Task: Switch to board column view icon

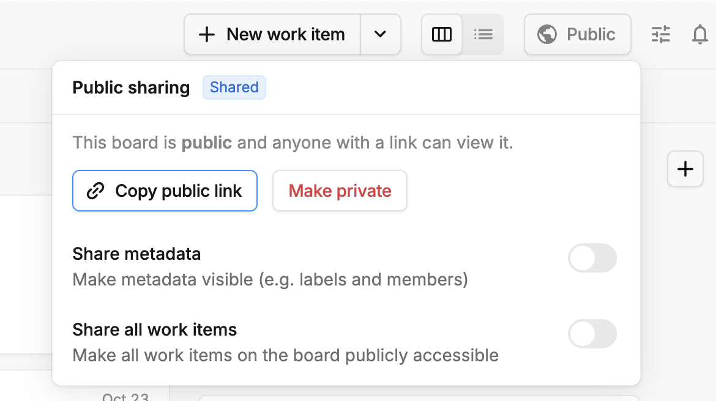Action: pos(442,34)
